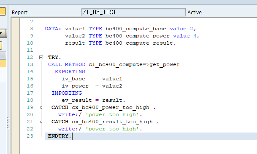
Task: Click 'iv_base' parameter on line 15
Action: coord(73,79)
